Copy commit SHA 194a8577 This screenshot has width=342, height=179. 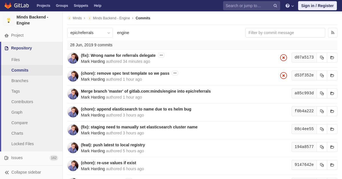322,147
